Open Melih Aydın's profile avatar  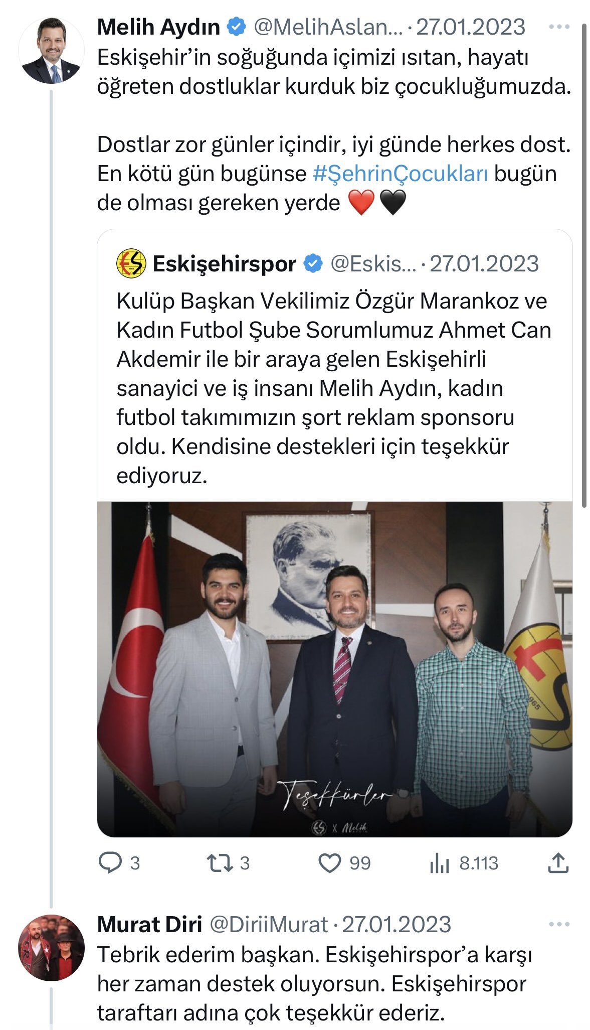pyautogui.click(x=51, y=50)
